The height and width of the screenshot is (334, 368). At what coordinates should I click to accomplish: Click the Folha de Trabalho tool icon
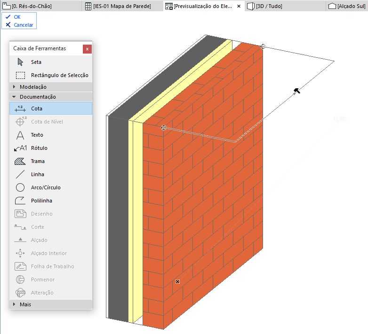click(x=20, y=266)
